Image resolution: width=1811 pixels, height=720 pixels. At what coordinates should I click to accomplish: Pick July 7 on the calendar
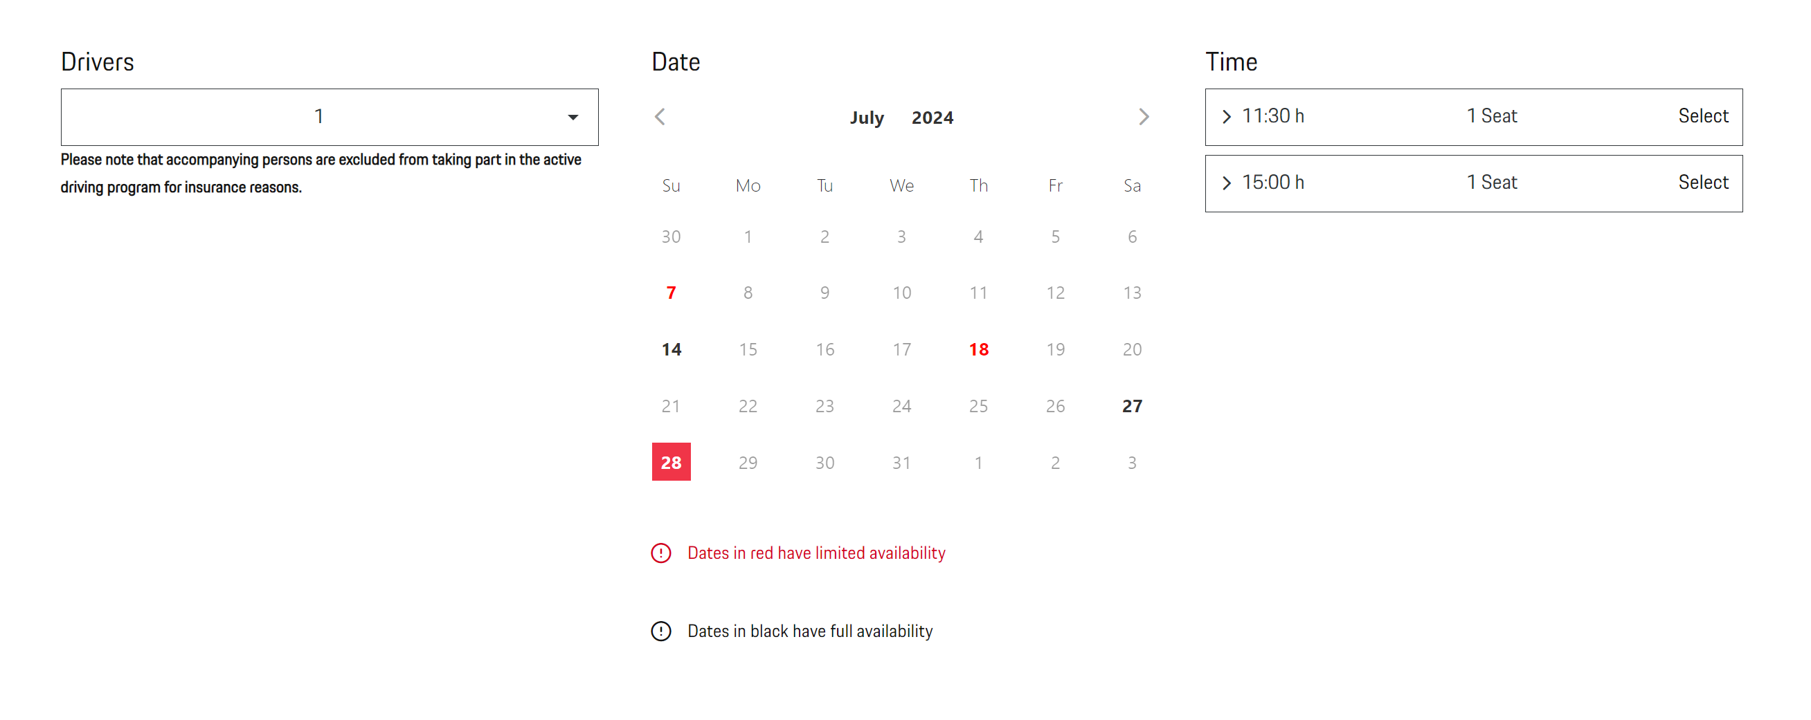671,293
